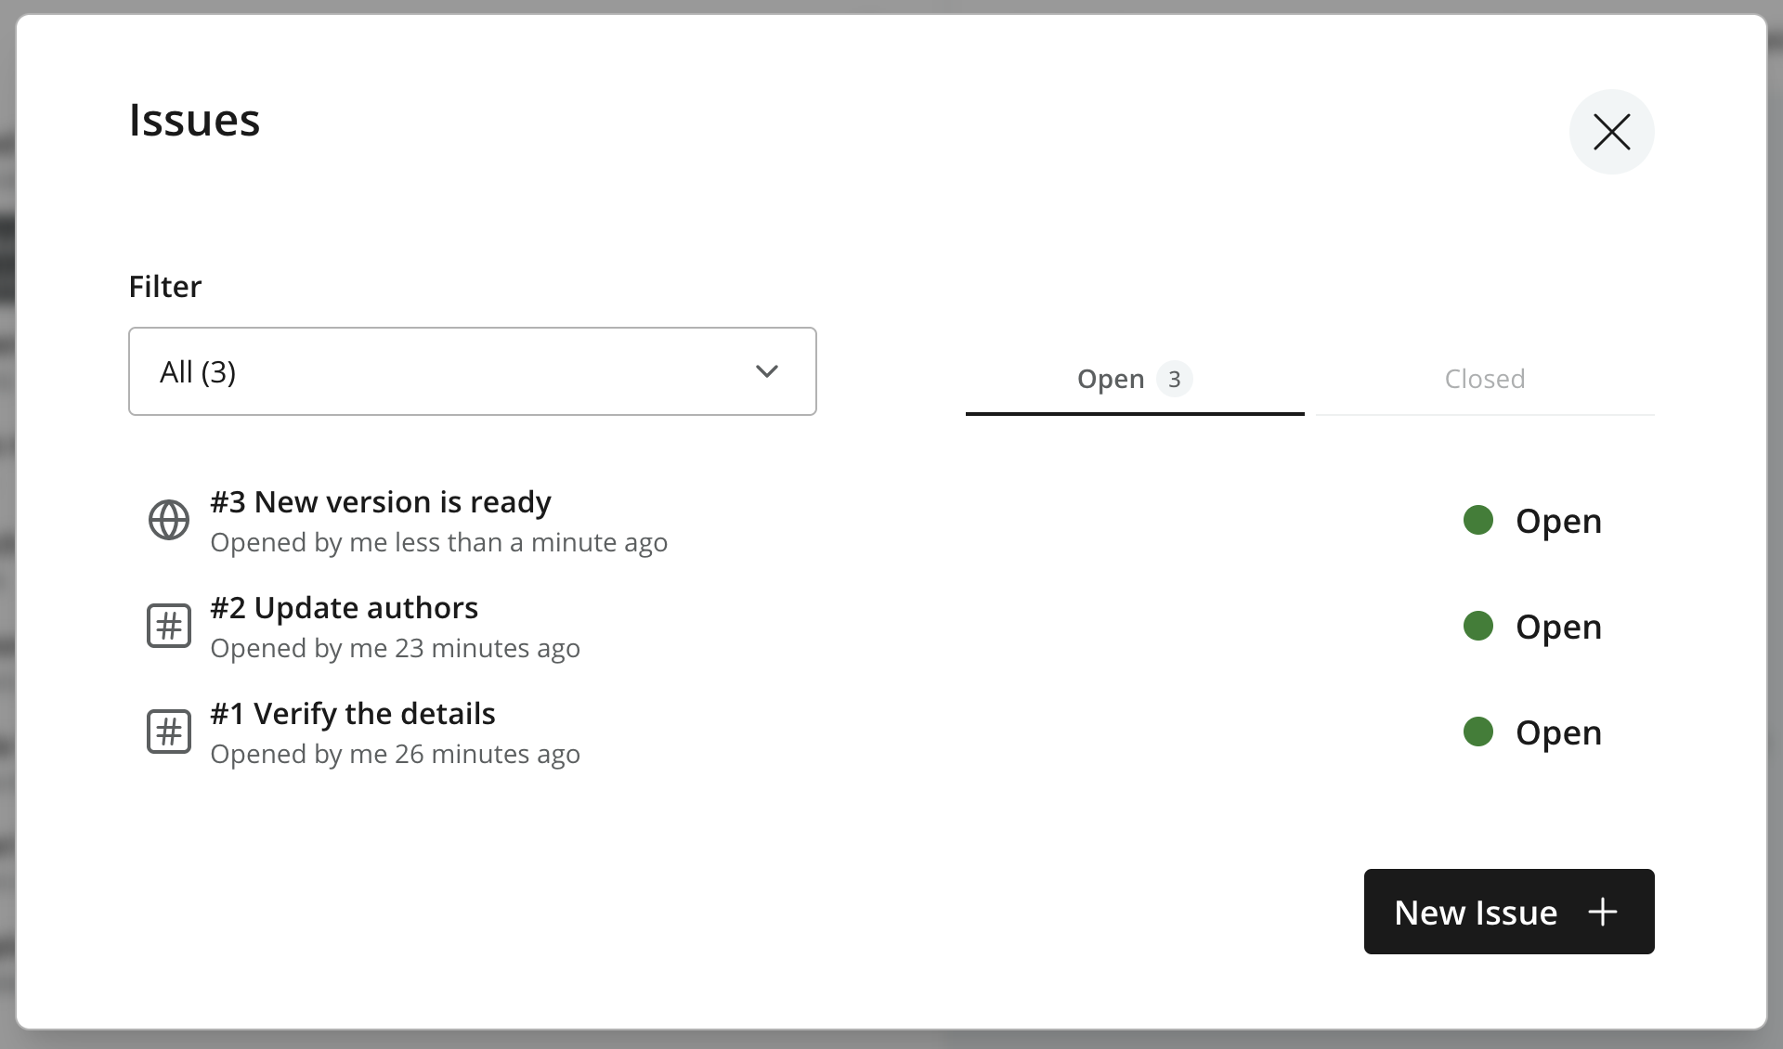Viewport: 1783px width, 1049px height.
Task: Create a New Issue
Action: pyautogui.click(x=1509, y=912)
